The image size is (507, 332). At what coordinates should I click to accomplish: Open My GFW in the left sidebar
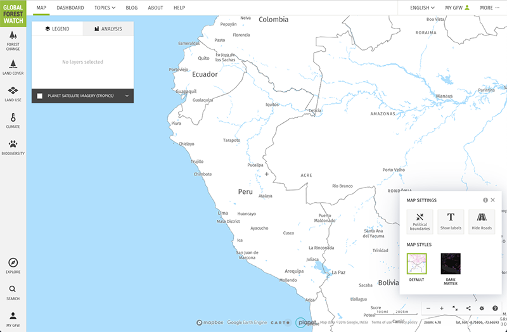coord(13,319)
